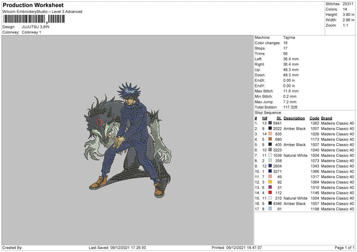Select thread code 1040 in stop 6
This screenshot has height=252, width=357.
click(x=315, y=150)
